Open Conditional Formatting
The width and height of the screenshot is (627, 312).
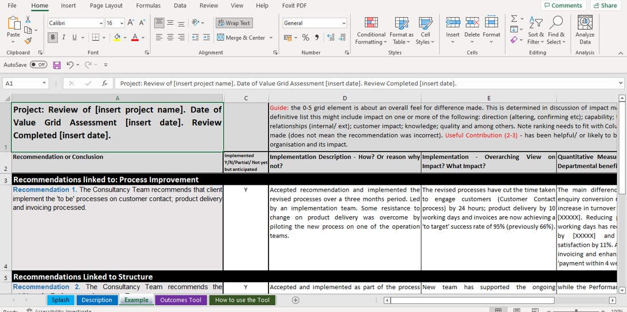[371, 31]
